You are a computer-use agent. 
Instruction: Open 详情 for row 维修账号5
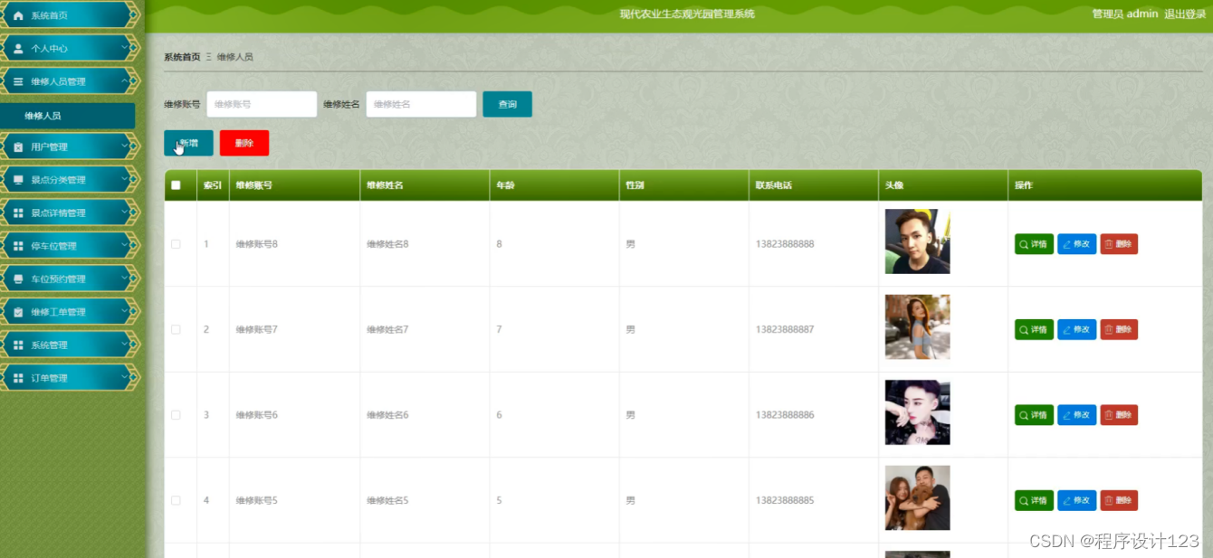pos(1034,500)
